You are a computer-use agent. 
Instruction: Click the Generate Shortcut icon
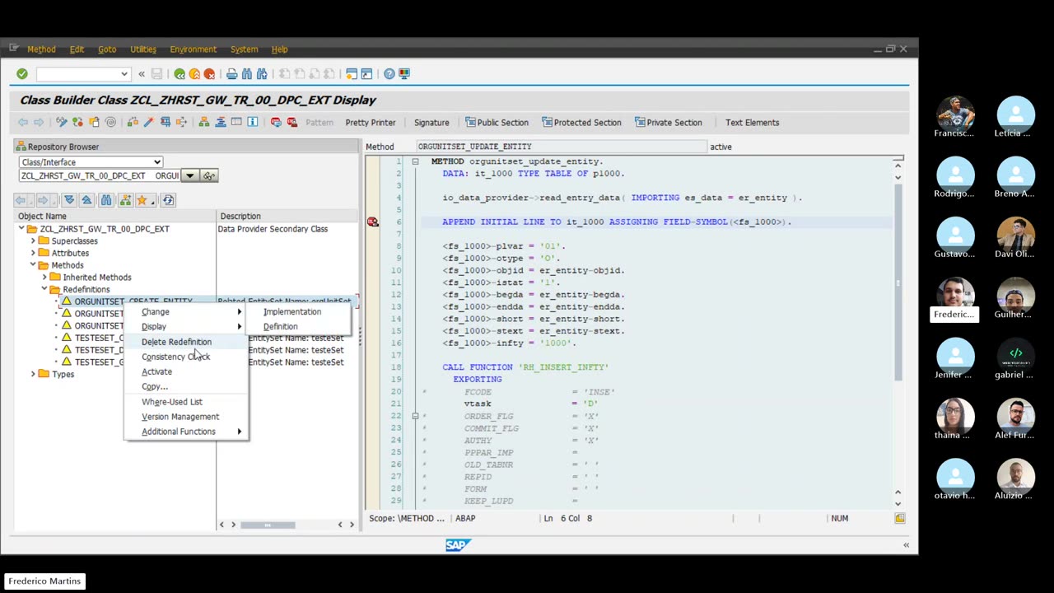pos(366,74)
